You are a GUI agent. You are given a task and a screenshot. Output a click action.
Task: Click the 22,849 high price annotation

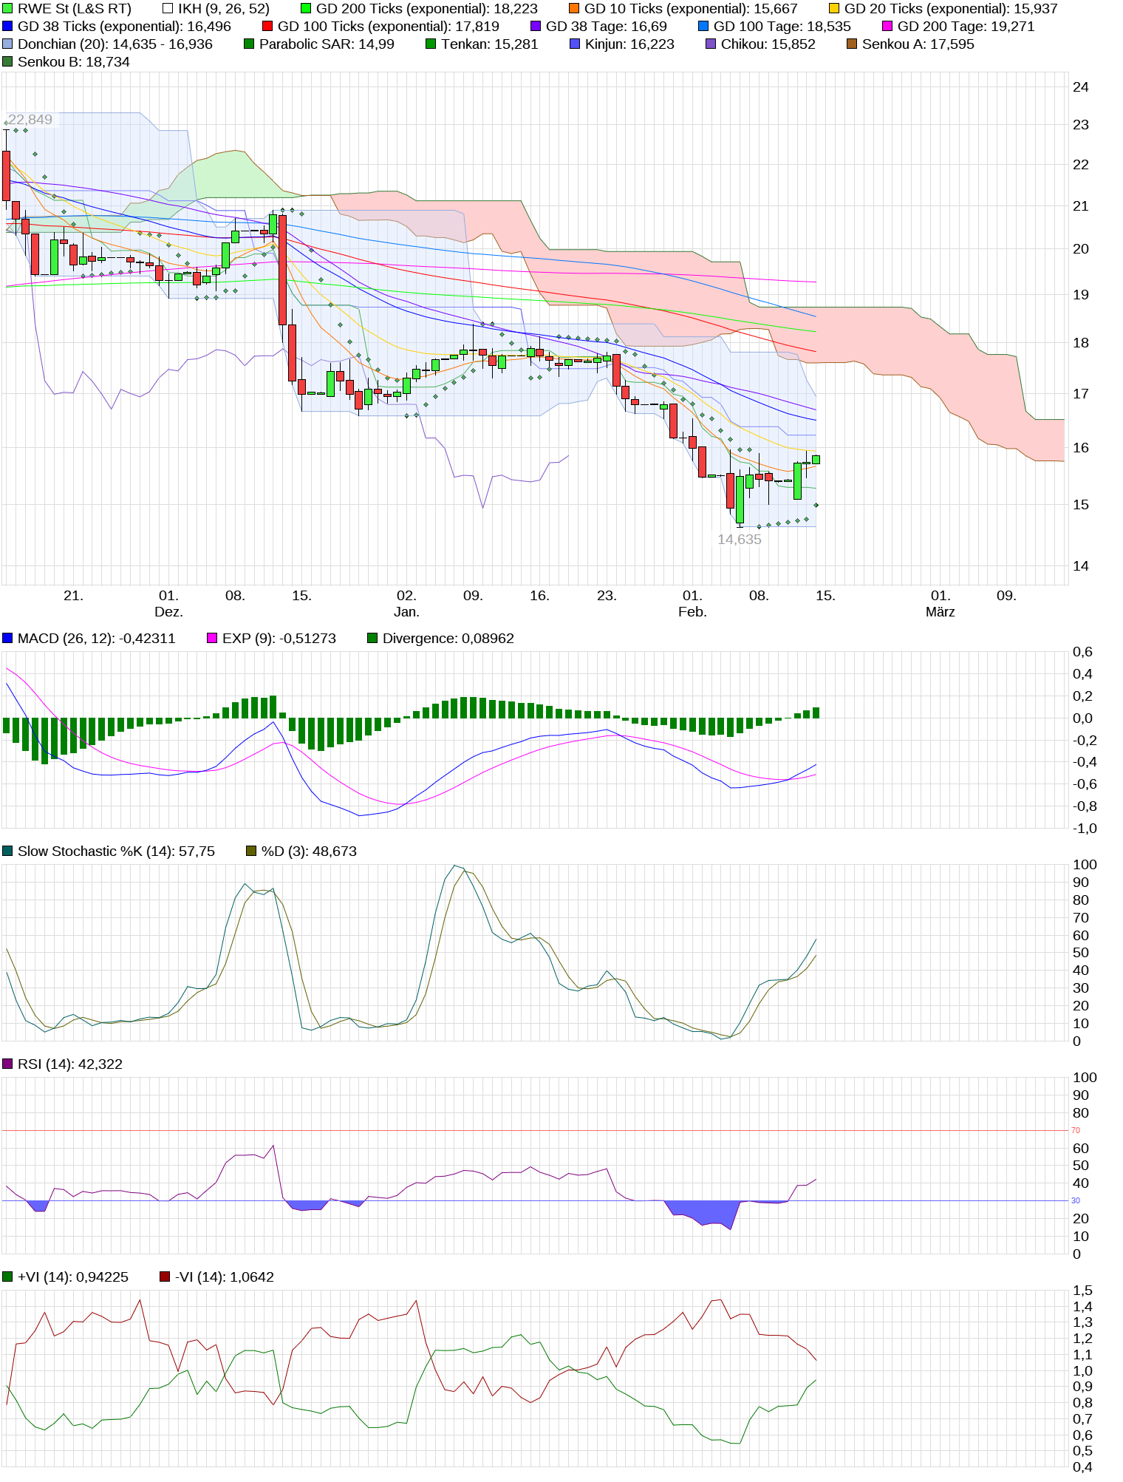[x=30, y=120]
